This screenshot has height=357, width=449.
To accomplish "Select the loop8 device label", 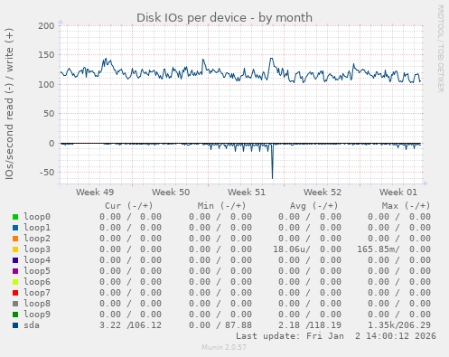I will (37, 304).
